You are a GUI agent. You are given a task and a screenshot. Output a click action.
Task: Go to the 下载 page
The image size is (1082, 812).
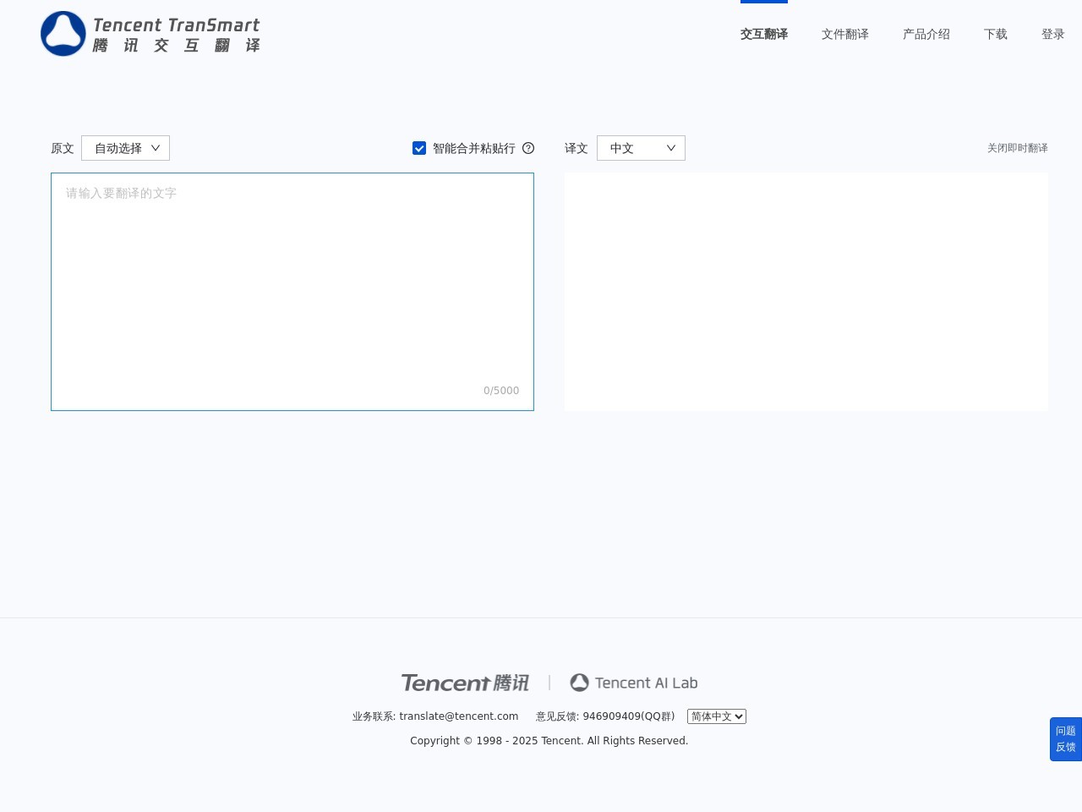(x=996, y=34)
